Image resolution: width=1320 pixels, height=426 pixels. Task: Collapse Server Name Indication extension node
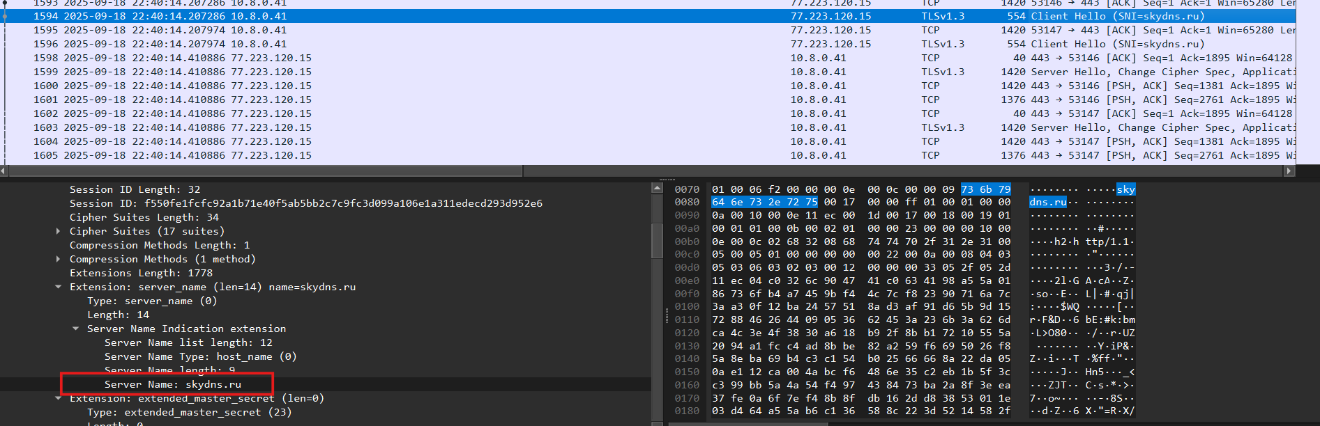[75, 329]
